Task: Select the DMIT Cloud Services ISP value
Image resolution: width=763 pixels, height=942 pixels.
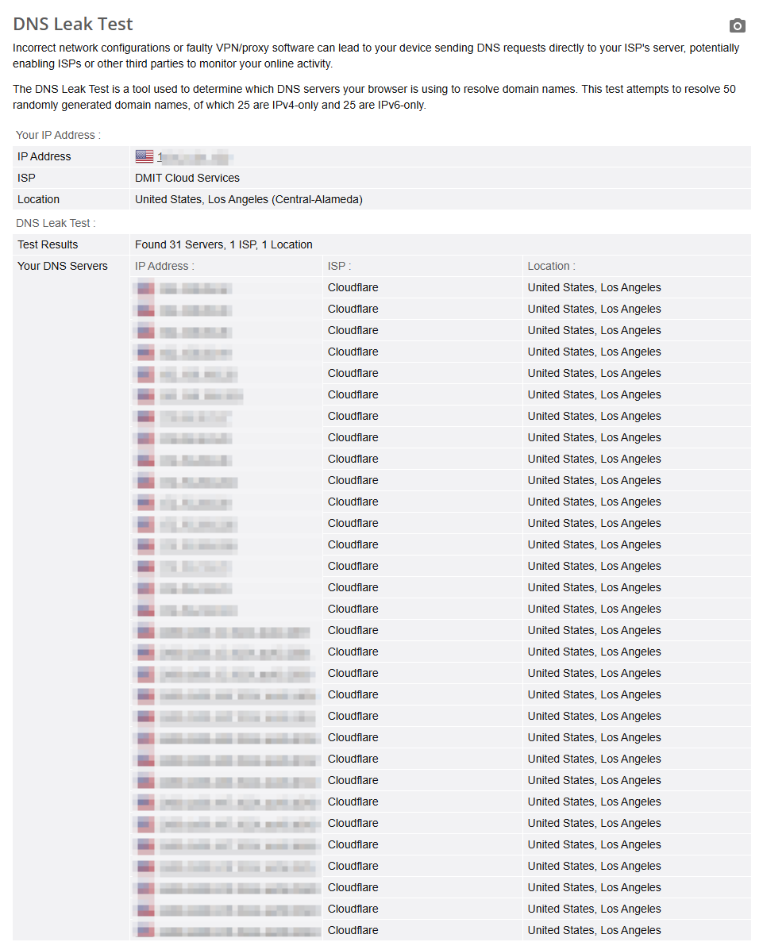Action: pos(187,178)
